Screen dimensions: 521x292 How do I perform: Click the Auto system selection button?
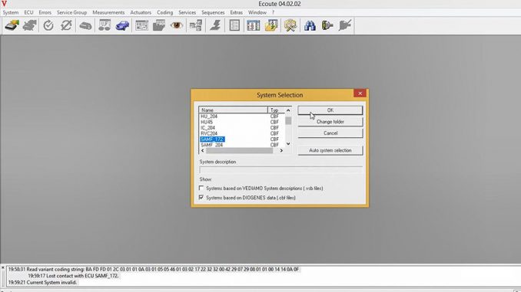pyautogui.click(x=330, y=150)
